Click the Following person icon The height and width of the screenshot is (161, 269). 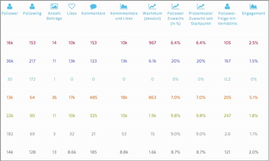(32, 6)
